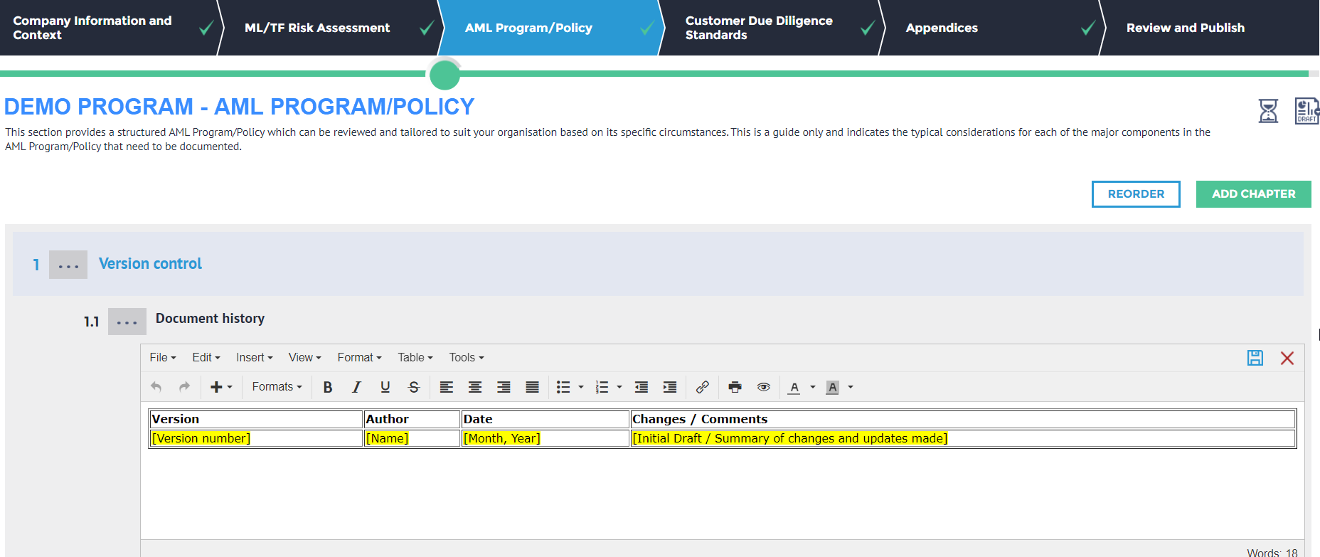Open the Version control chapter title
Screen dimensions: 1320x557
(x=150, y=264)
